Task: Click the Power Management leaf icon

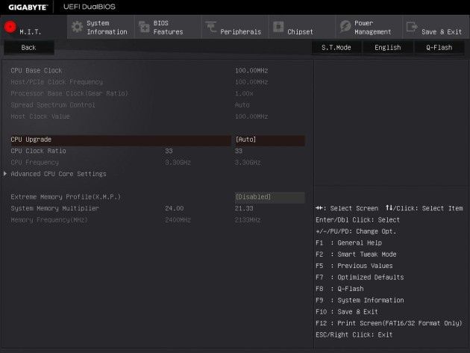Action: (x=345, y=26)
